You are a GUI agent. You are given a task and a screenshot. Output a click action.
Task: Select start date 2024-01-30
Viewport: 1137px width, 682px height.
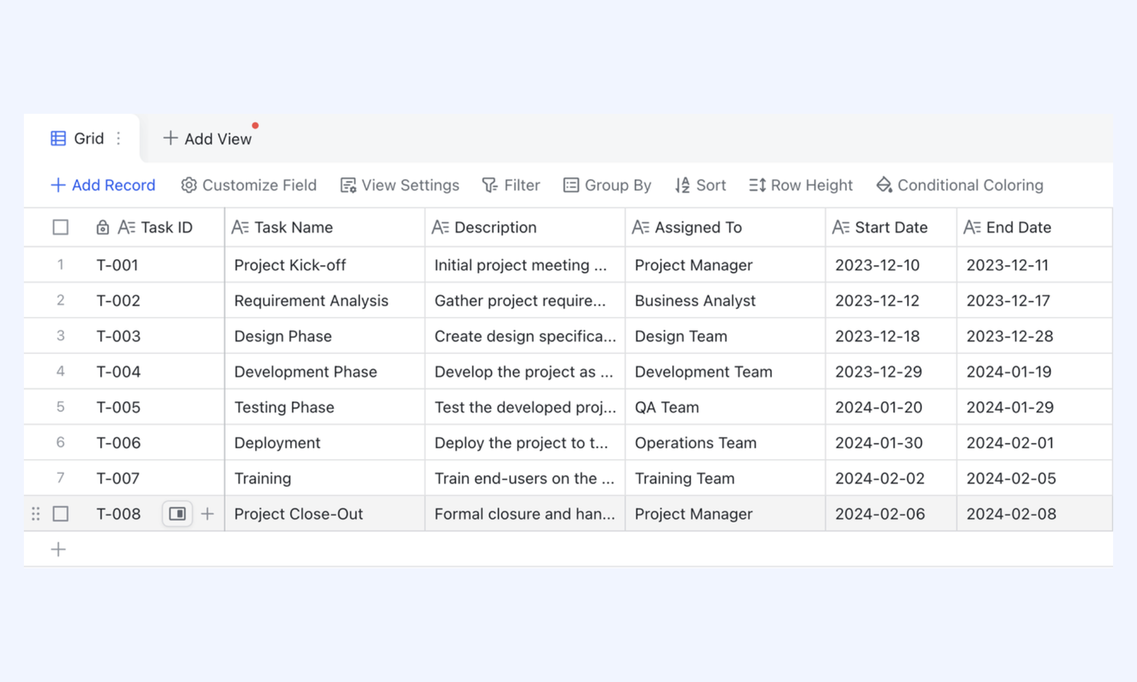click(891, 443)
